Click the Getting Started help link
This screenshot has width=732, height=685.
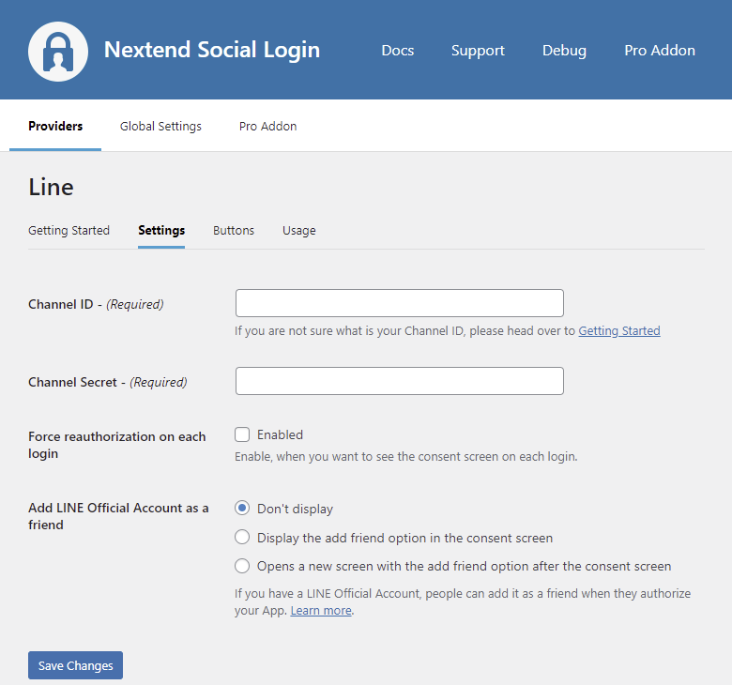pyautogui.click(x=618, y=331)
